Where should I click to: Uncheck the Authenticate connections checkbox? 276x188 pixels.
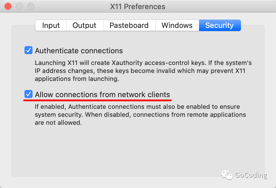[29, 50]
